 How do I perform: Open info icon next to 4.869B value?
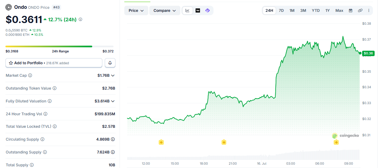(113, 139)
